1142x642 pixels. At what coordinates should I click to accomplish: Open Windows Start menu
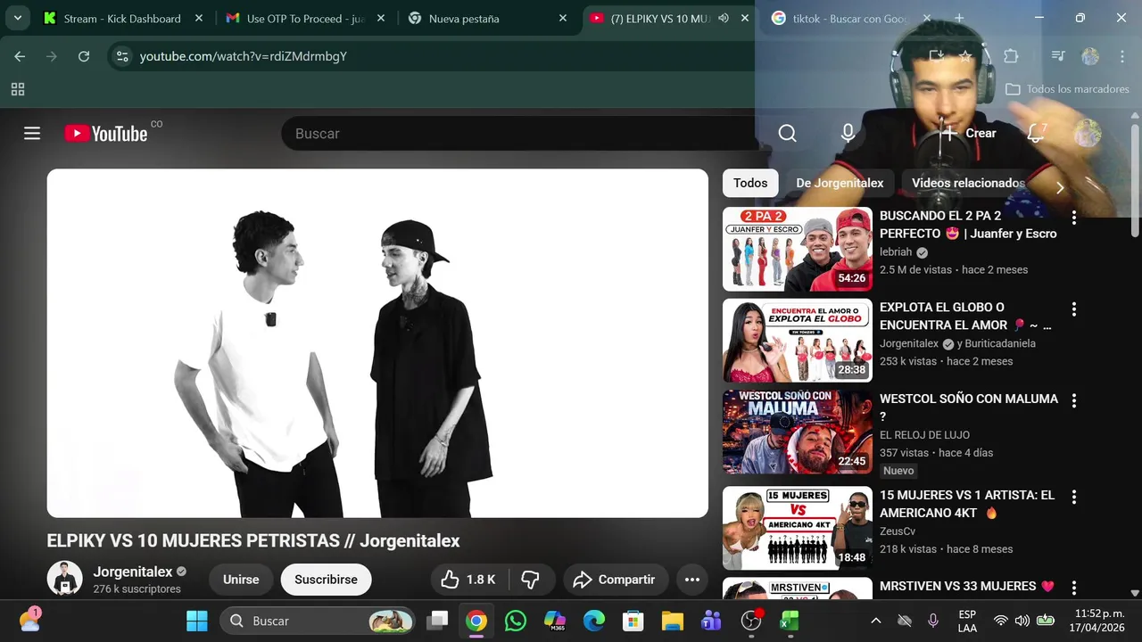tap(197, 621)
